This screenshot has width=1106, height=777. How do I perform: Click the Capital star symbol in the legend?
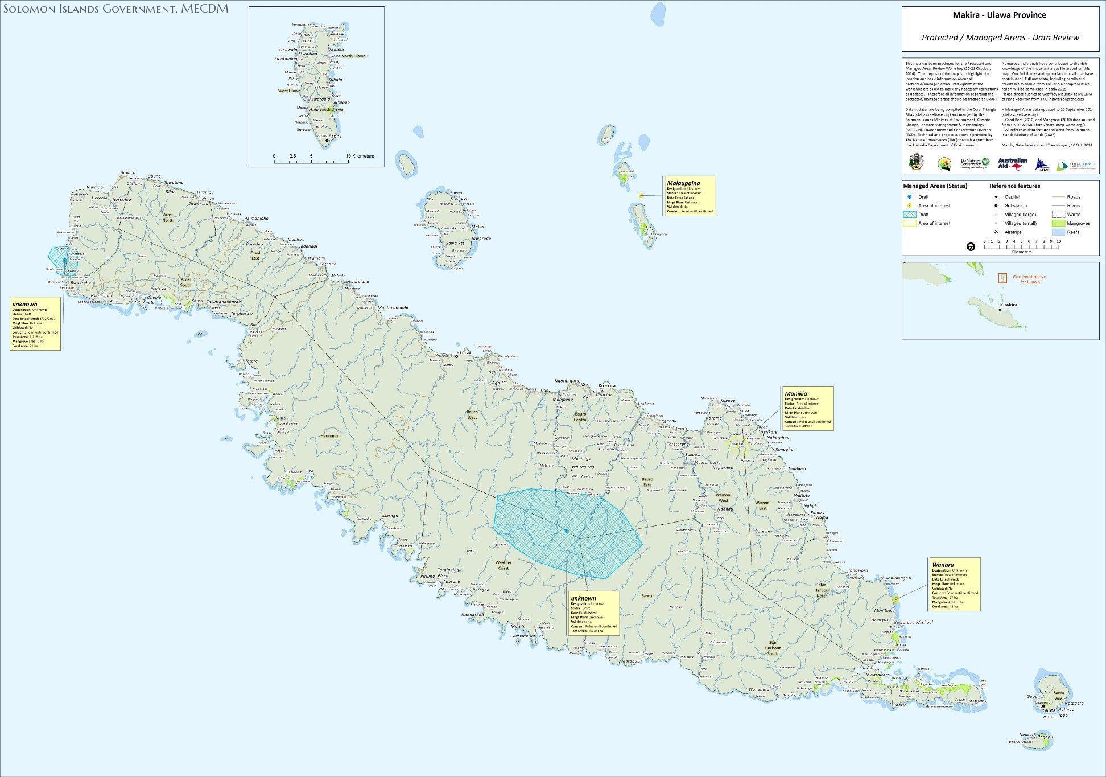(996, 196)
